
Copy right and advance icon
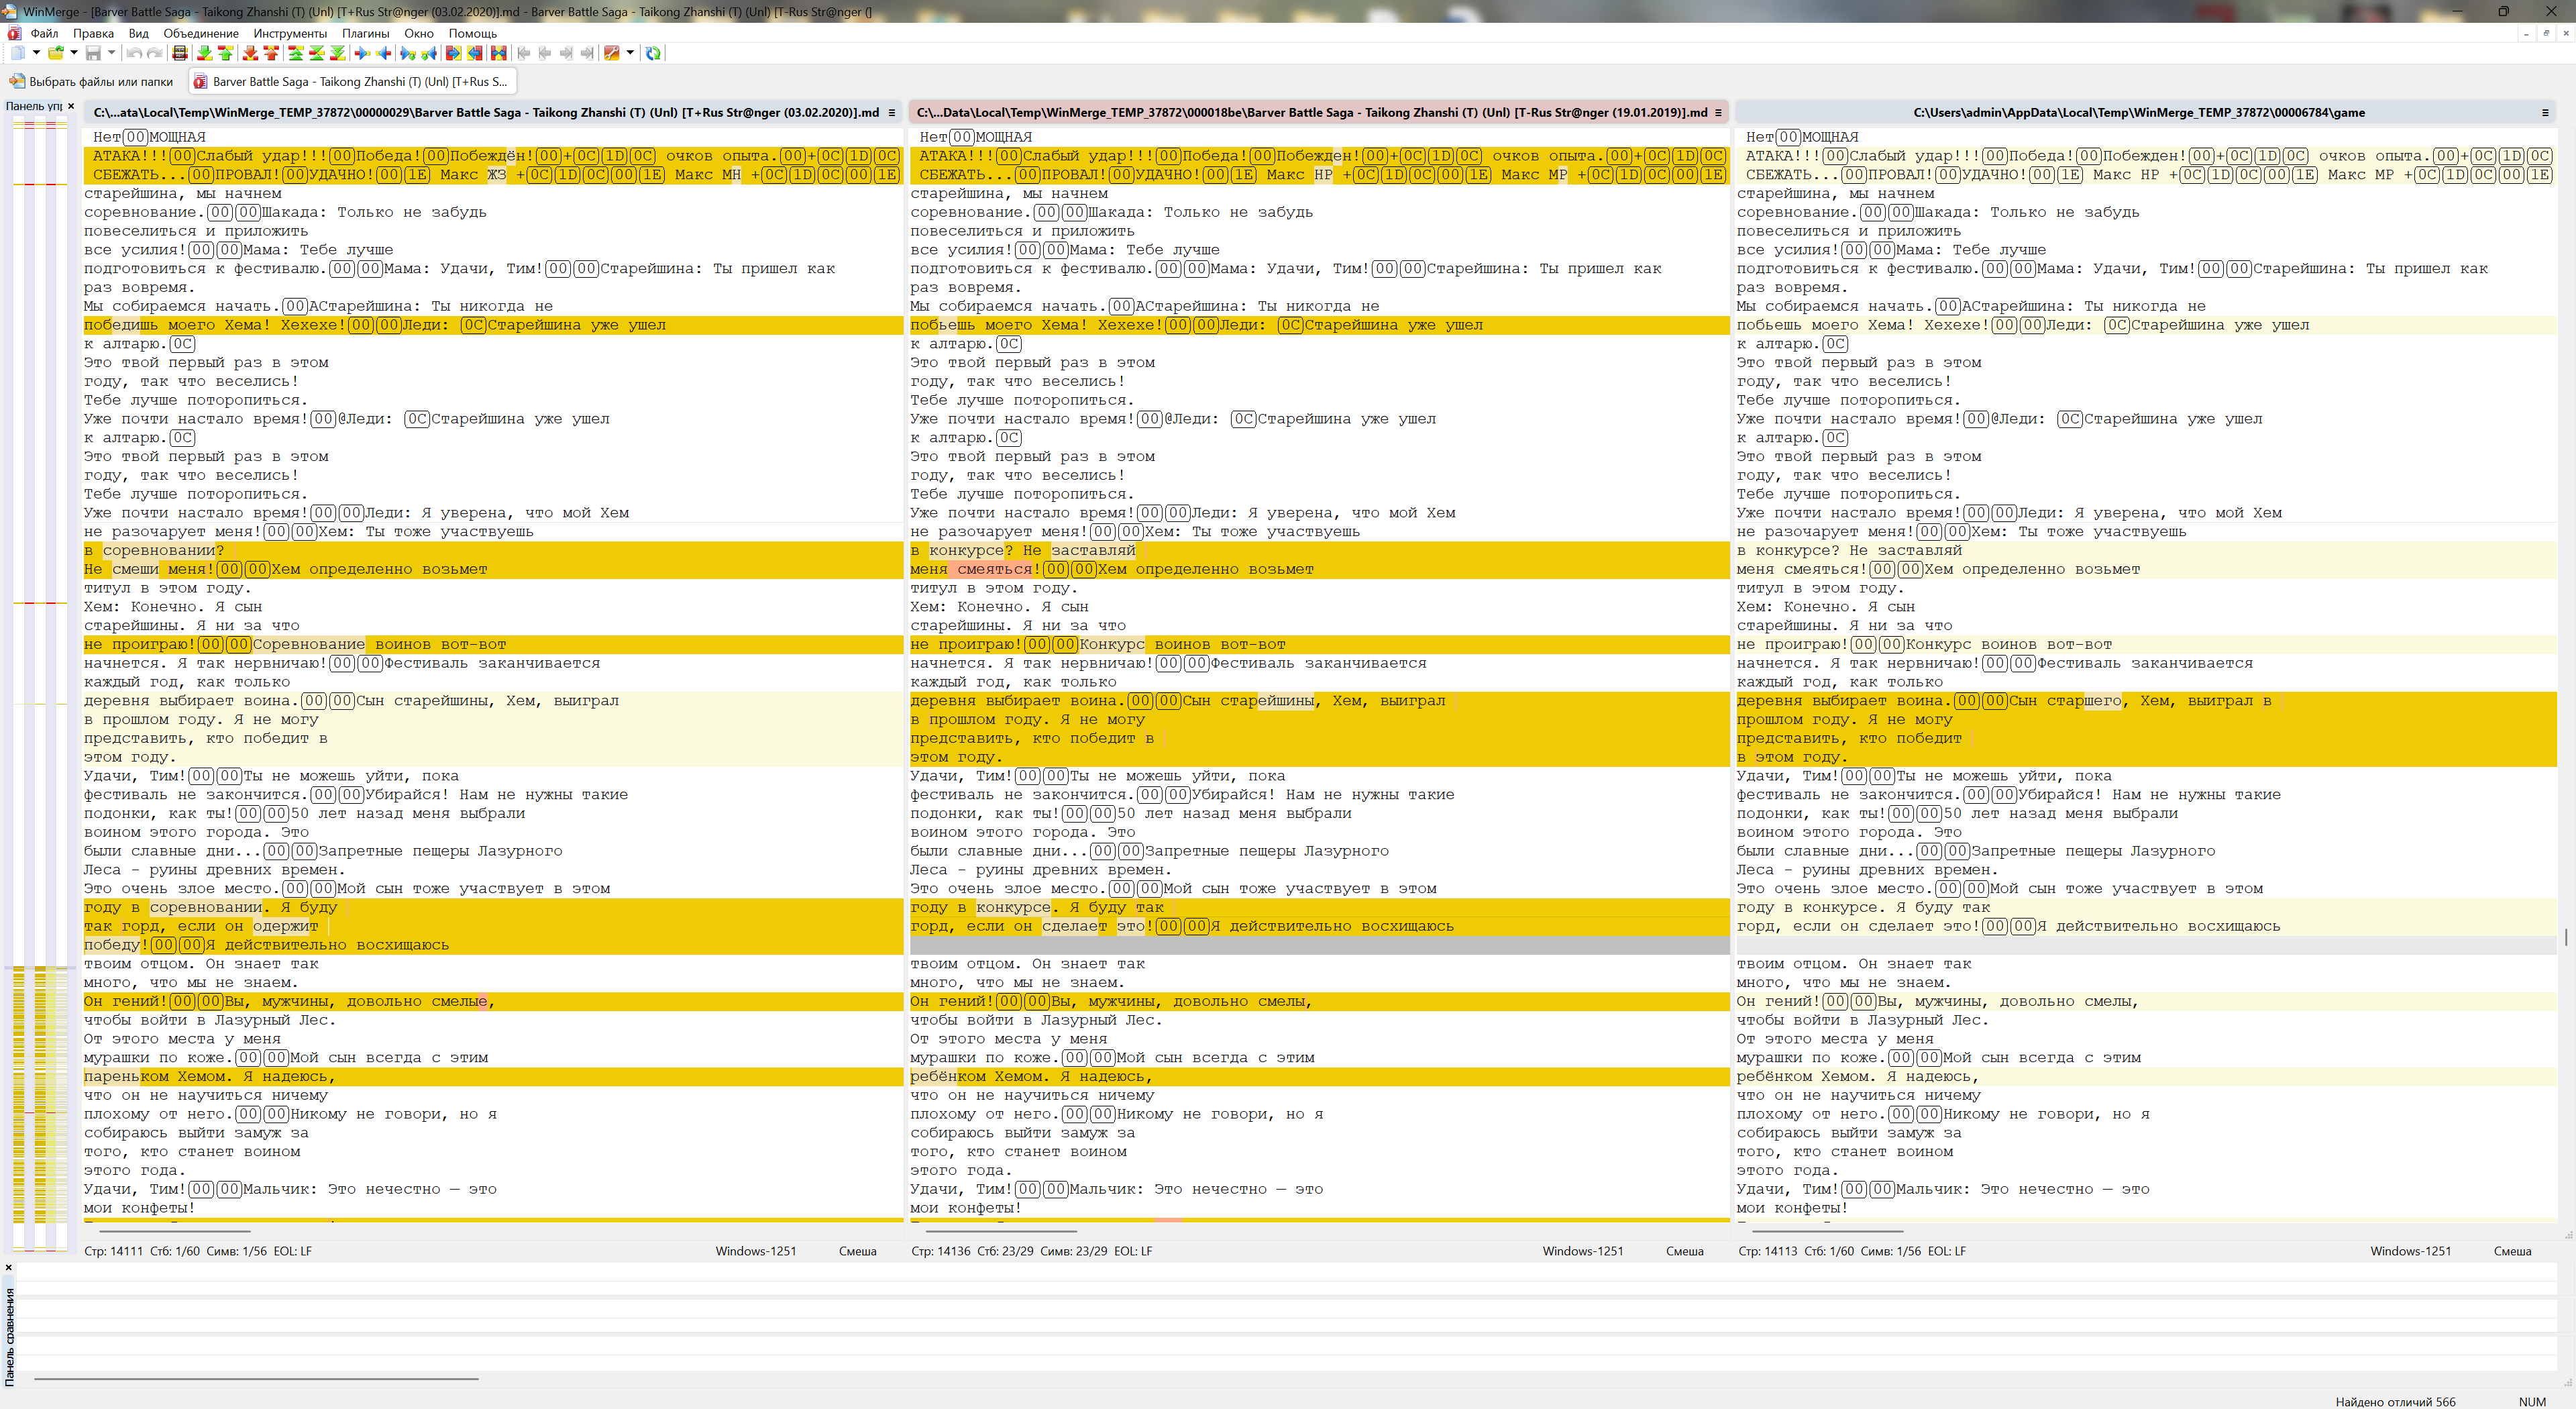point(408,53)
